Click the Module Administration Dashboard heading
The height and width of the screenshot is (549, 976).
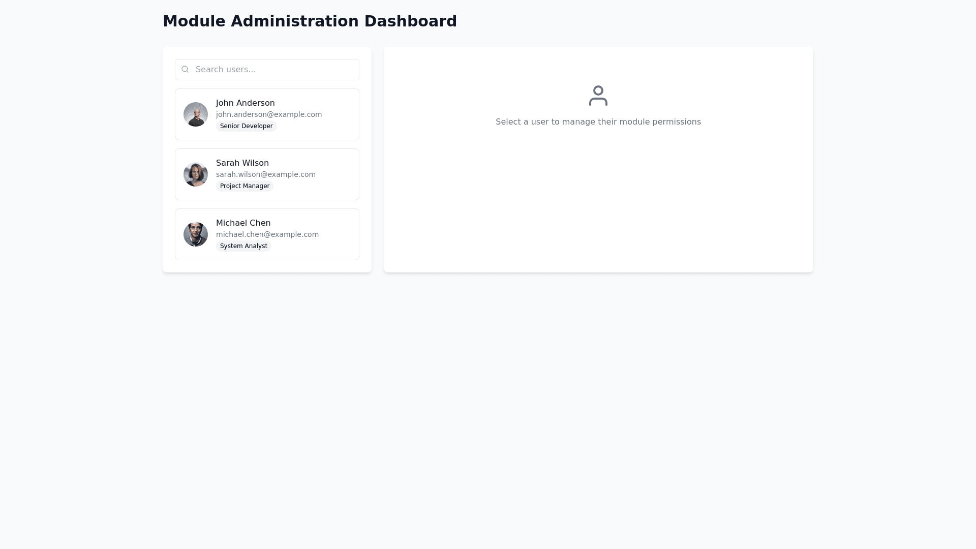coord(310,21)
